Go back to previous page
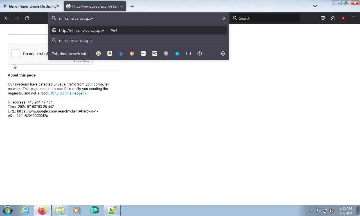This screenshot has width=360, height=216. 7,18
